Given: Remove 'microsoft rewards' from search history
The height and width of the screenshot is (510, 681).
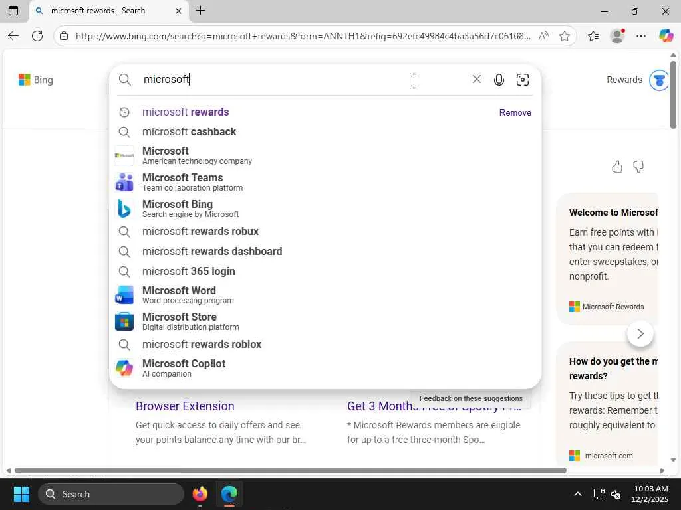Looking at the screenshot, I should (515, 112).
